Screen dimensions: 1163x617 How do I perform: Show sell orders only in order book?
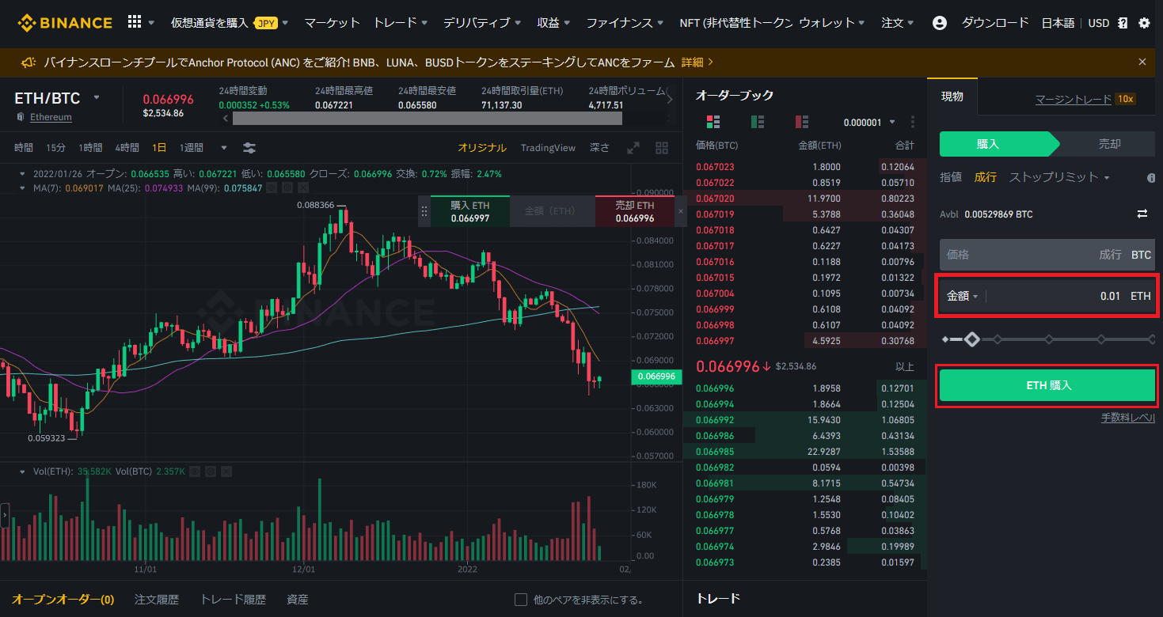click(802, 122)
